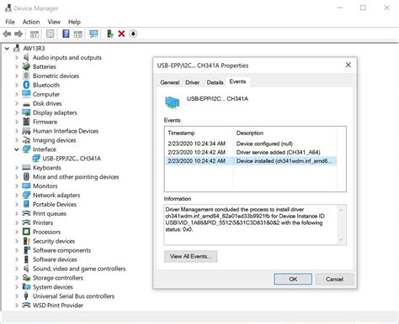
Task: Click the Description column header
Action: [x=285, y=133]
